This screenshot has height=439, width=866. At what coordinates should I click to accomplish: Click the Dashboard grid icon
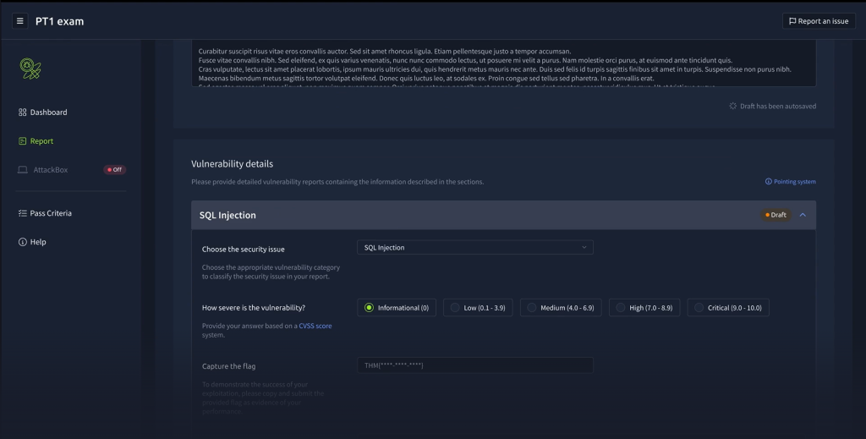click(x=23, y=112)
